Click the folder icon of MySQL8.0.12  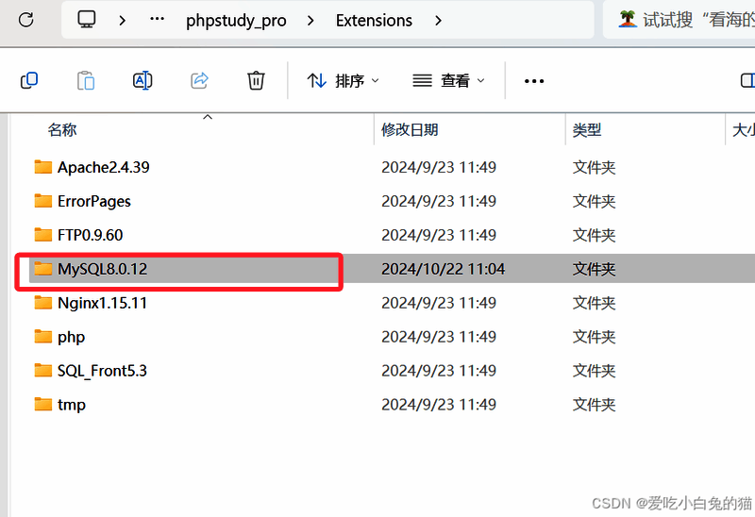tap(42, 268)
